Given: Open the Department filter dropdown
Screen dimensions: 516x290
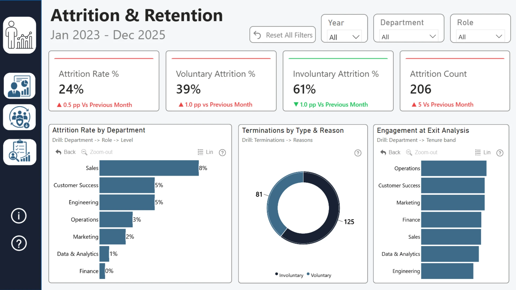Looking at the screenshot, I should (x=408, y=37).
